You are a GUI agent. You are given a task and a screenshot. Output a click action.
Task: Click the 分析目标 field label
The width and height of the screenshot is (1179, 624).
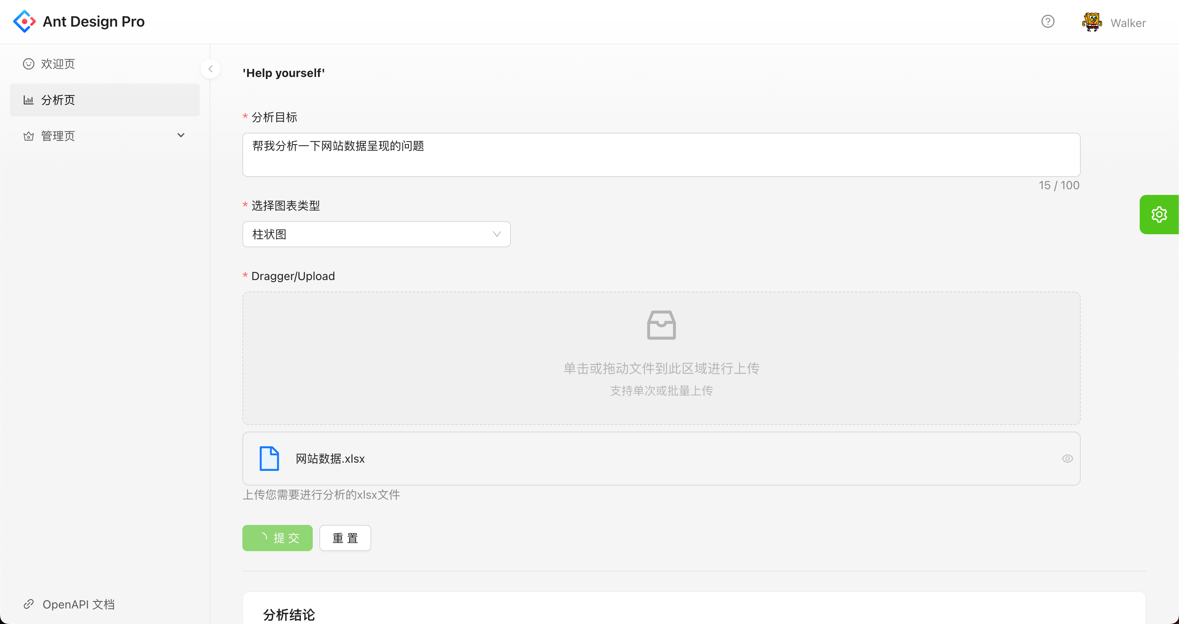[274, 117]
